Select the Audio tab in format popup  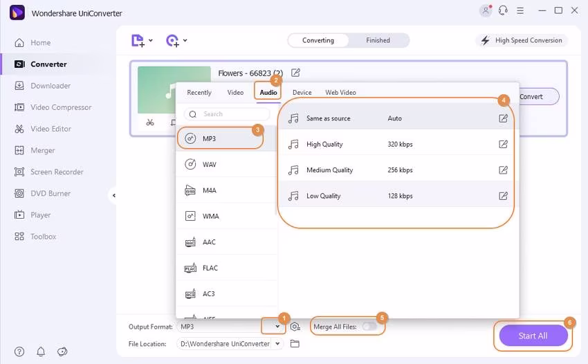[x=268, y=92]
